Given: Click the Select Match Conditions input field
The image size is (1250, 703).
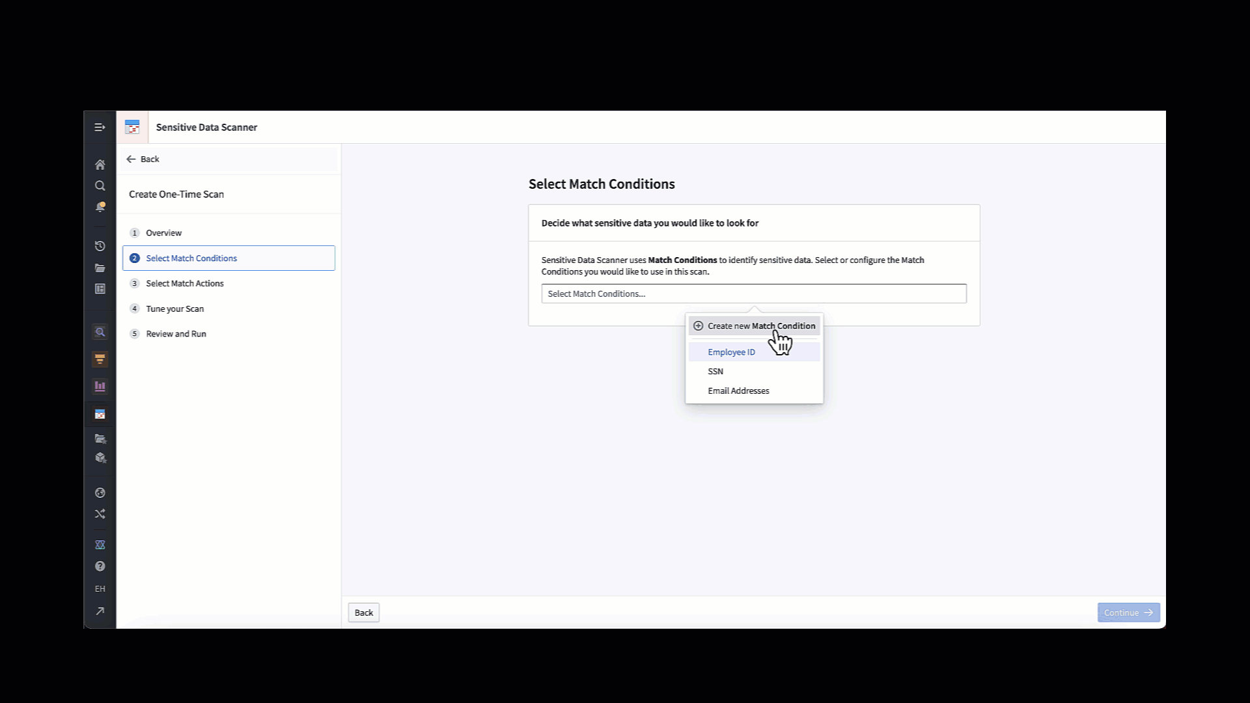Looking at the screenshot, I should (754, 293).
